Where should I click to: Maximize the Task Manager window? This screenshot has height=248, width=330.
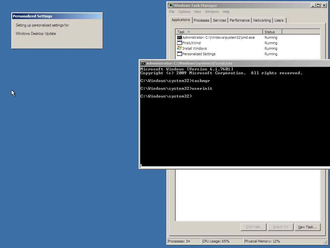(x=318, y=5)
